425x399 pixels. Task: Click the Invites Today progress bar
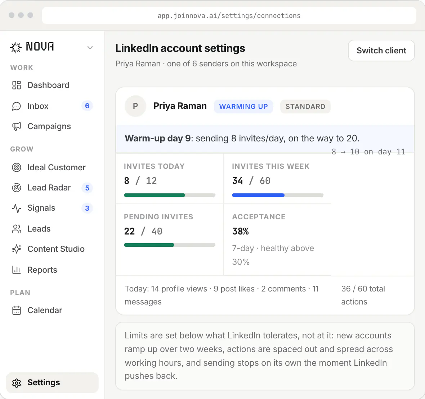pyautogui.click(x=170, y=195)
